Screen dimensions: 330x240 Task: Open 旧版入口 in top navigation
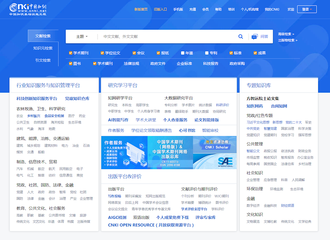coord(160,9)
